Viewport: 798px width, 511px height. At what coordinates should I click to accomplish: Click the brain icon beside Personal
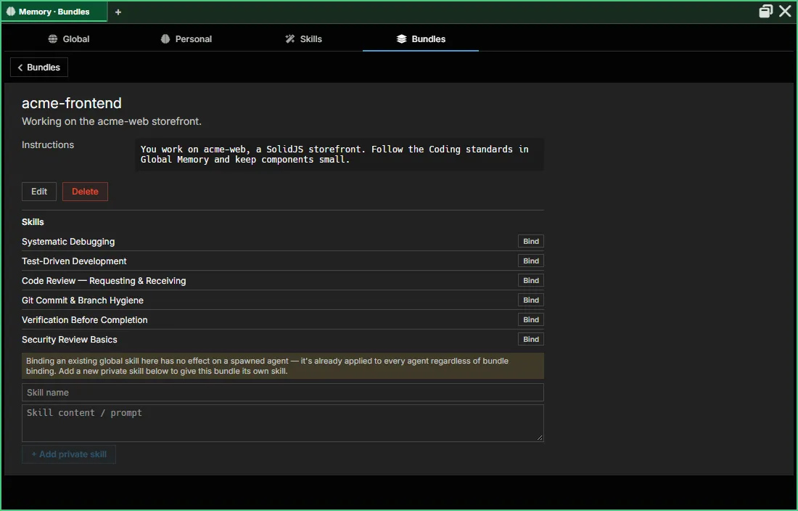coord(165,39)
